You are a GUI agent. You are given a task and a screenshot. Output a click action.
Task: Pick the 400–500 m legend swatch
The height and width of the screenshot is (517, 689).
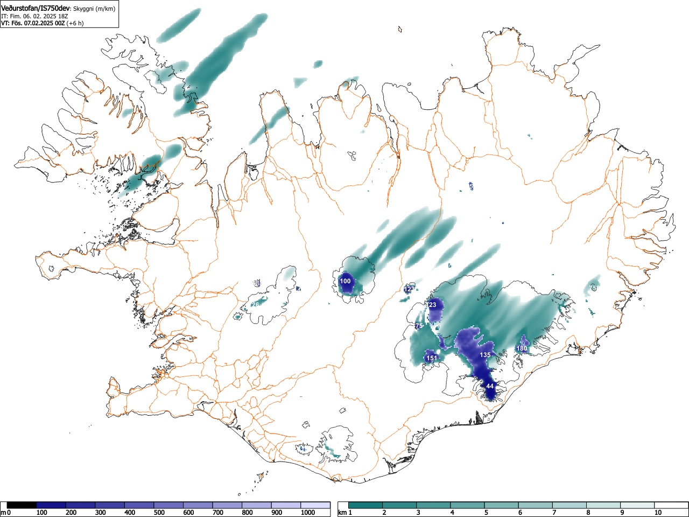(x=139, y=505)
